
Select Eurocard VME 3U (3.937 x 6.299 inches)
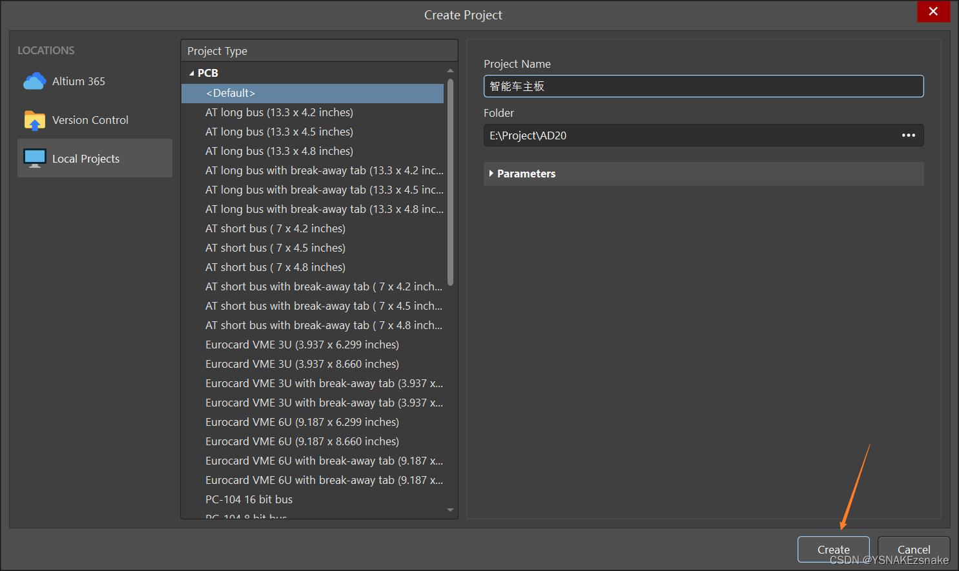(x=313, y=345)
